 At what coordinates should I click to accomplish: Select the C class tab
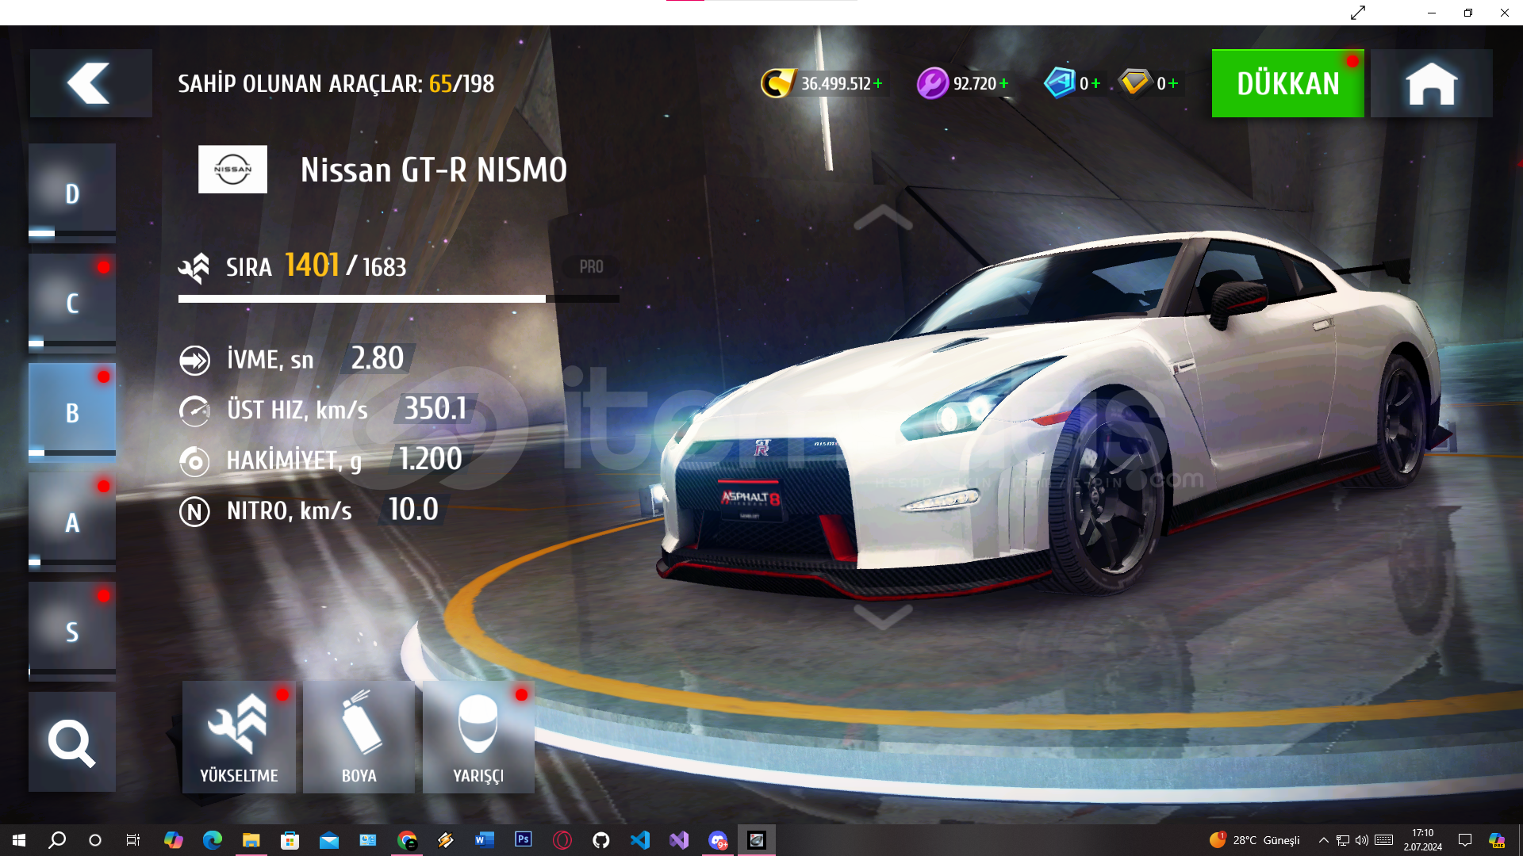(x=72, y=302)
